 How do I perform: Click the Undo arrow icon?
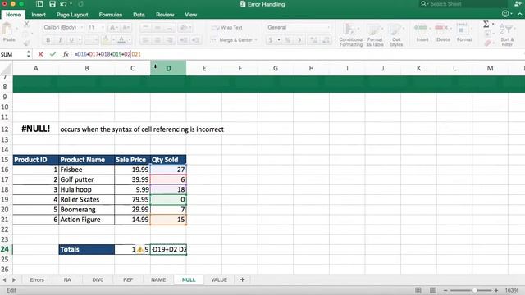(x=63, y=4)
